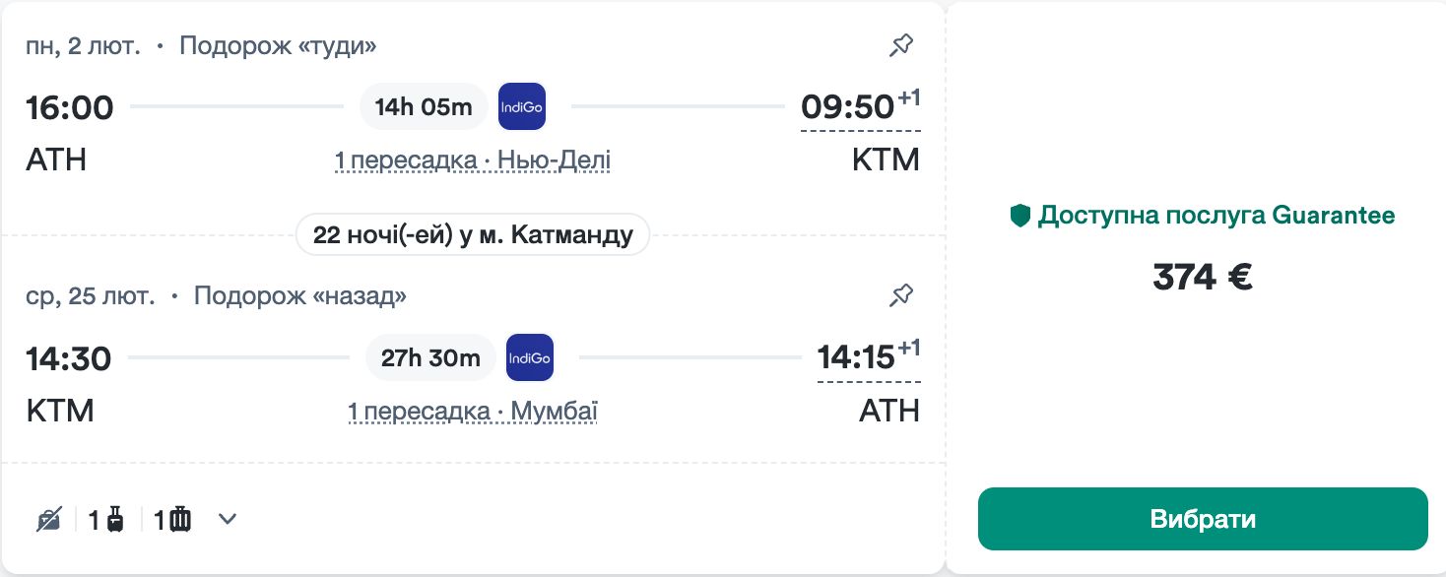Click the IndiGo logo on outbound flight
This screenshot has height=577, width=1446.
pos(521,106)
